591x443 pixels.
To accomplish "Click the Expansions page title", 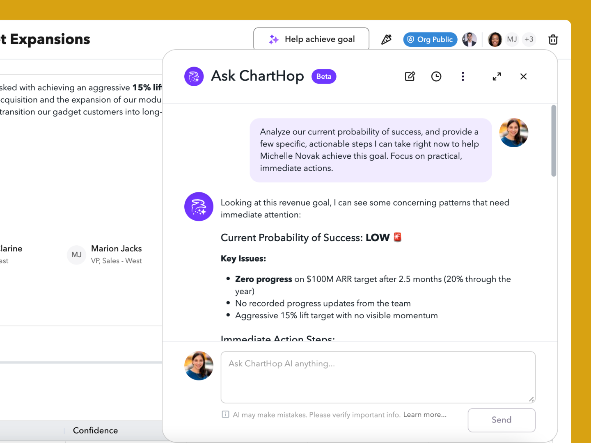I will point(45,39).
